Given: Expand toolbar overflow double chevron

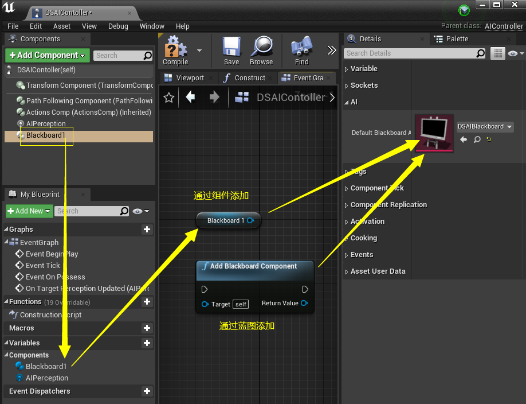Looking at the screenshot, I should [331, 50].
